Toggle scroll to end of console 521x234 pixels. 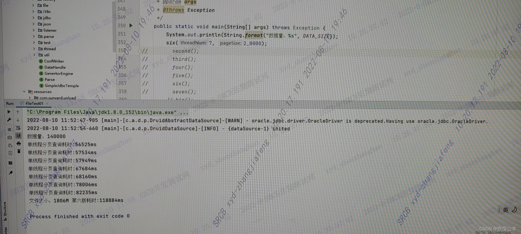[x=18, y=135]
